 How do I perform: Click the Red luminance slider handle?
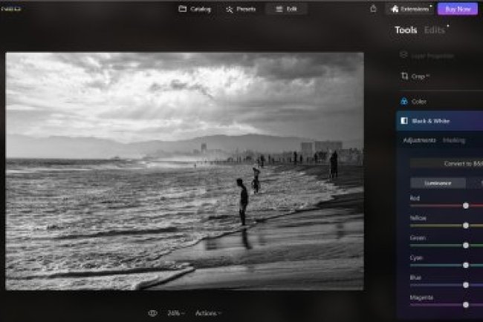click(x=466, y=206)
